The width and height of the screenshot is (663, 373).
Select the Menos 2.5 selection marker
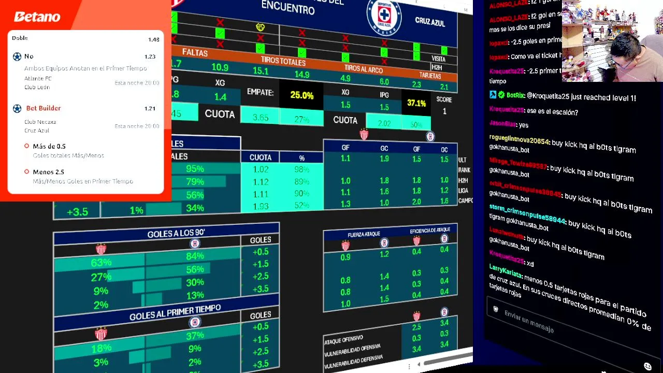pos(26,171)
